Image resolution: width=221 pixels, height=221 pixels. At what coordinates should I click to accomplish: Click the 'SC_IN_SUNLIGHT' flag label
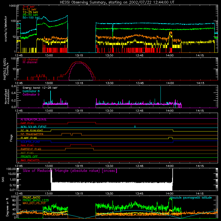[32, 130]
